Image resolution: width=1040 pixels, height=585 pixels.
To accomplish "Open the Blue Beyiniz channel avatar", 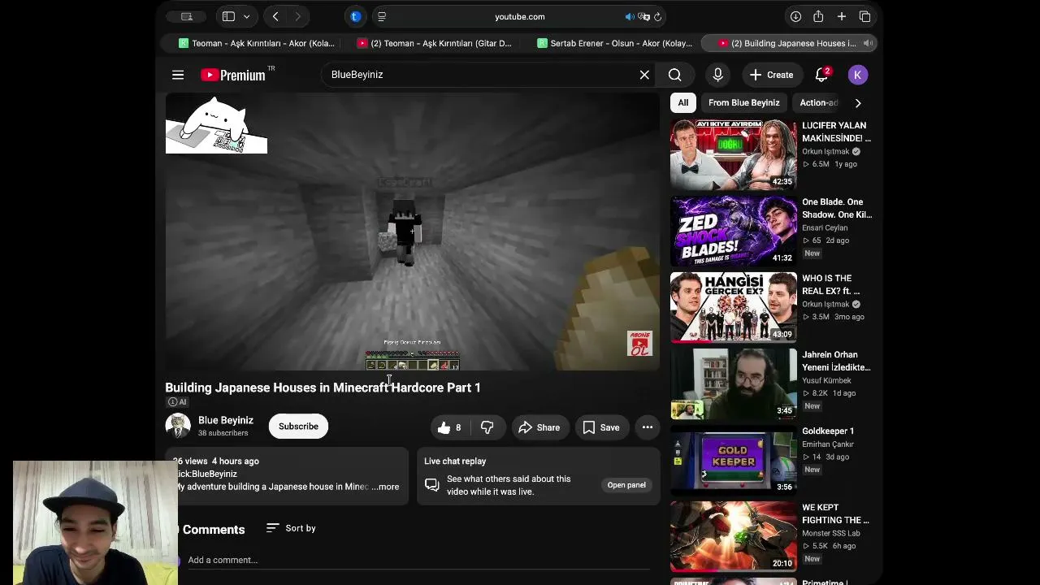I will pyautogui.click(x=178, y=426).
